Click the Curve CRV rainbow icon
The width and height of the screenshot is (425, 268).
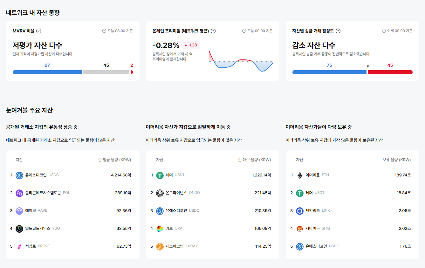(160, 229)
